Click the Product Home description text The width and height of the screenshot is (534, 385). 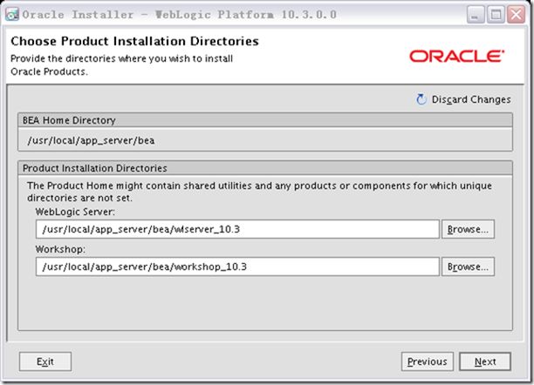pyautogui.click(x=259, y=192)
